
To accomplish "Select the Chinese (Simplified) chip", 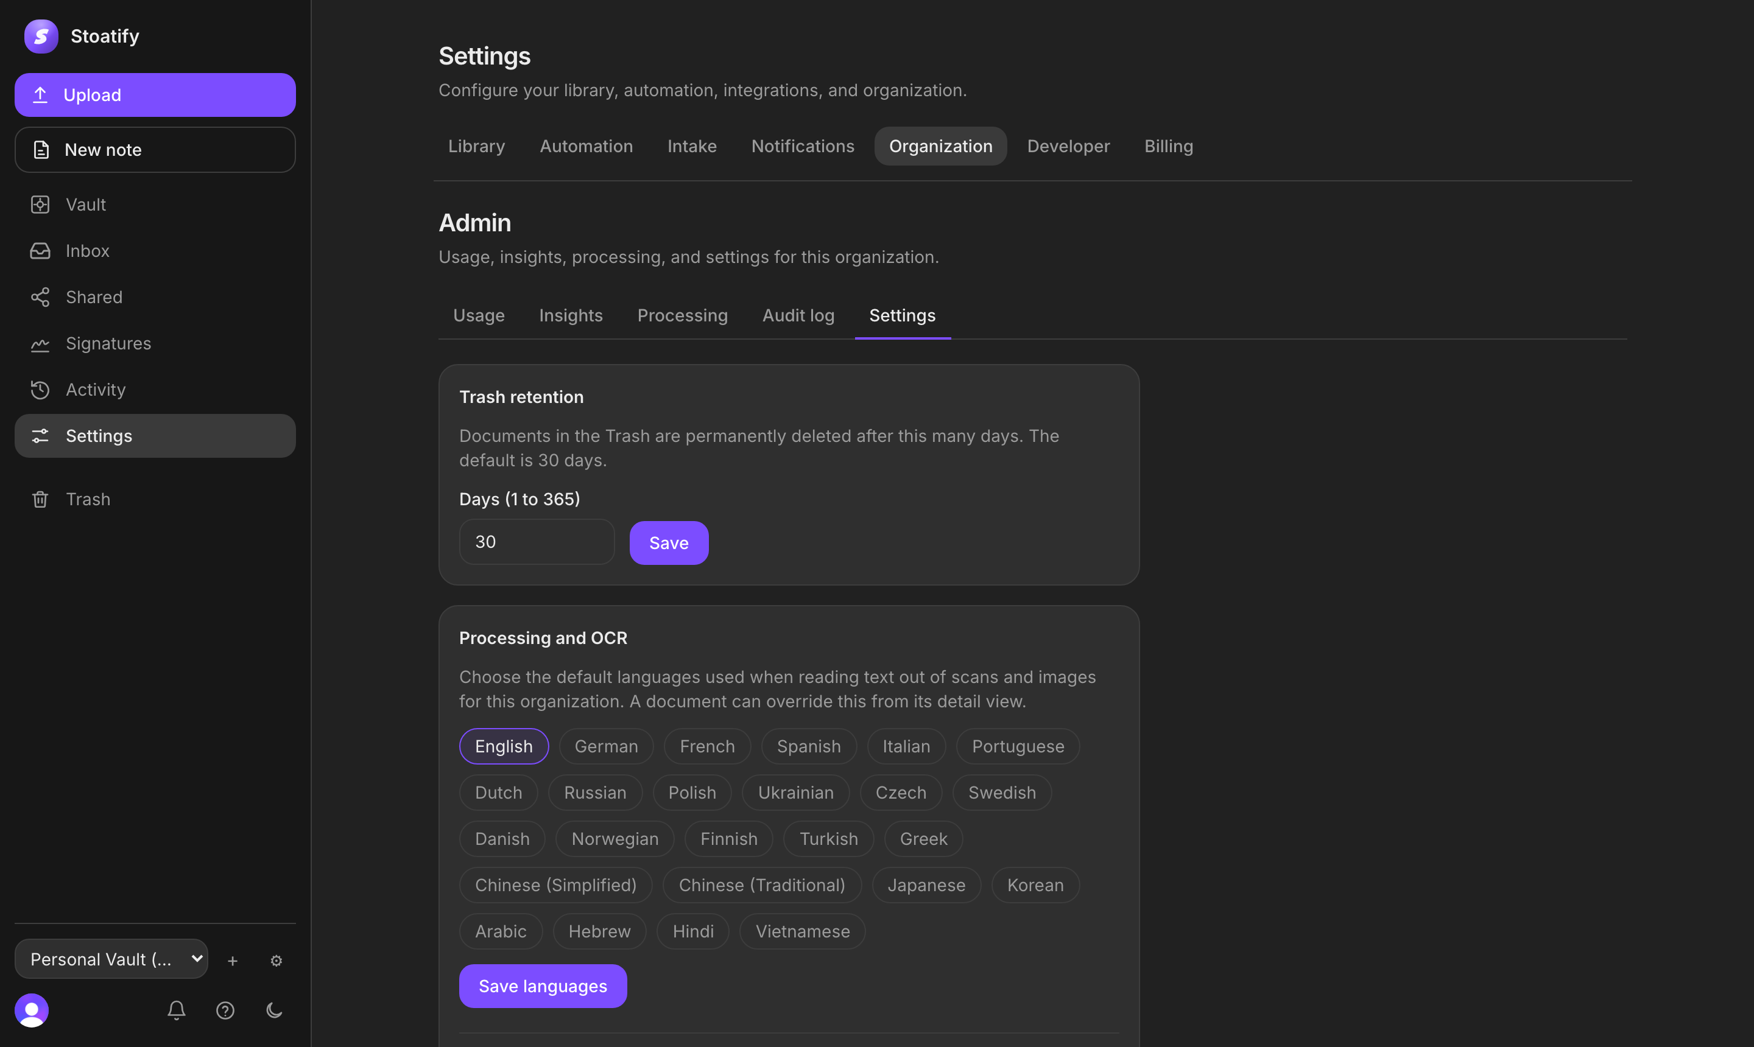I will click(555, 884).
